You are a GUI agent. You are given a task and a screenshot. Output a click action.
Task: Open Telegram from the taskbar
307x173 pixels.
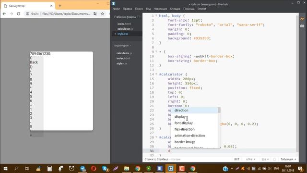83,169
